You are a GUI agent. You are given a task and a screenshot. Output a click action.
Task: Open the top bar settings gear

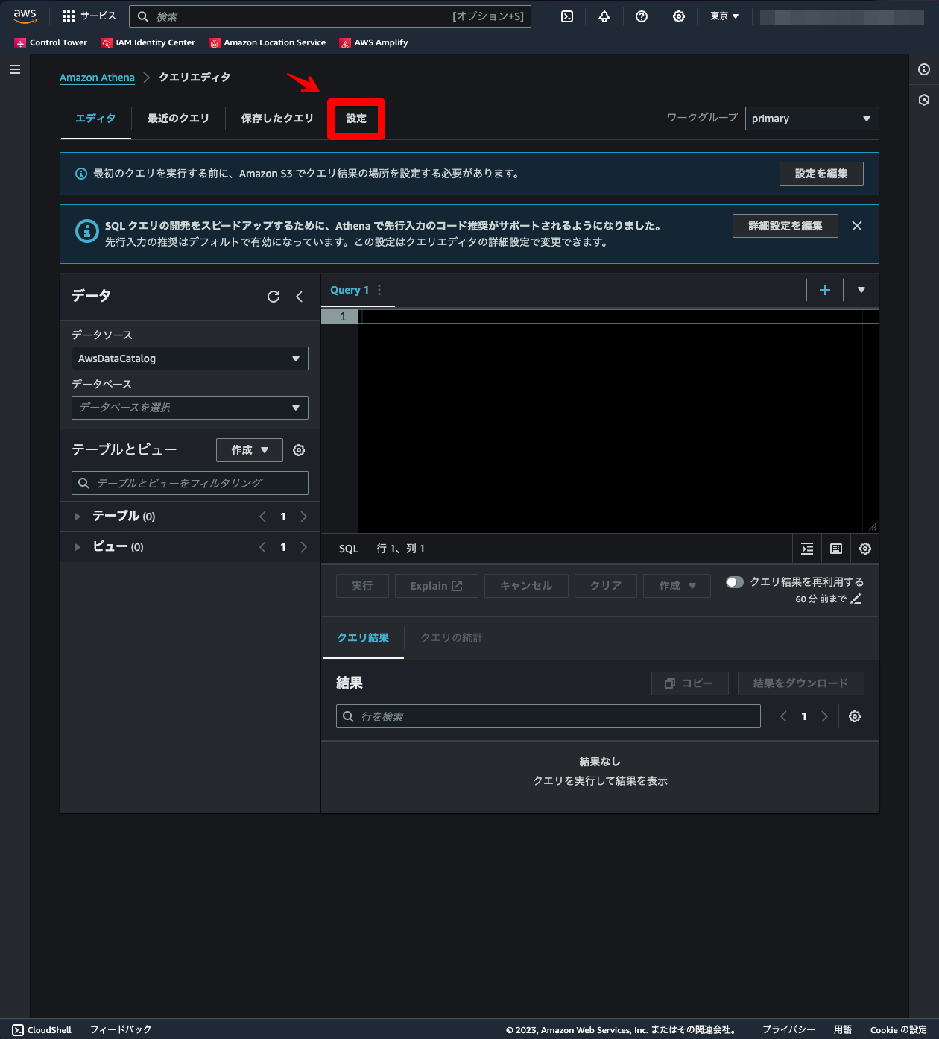click(679, 16)
